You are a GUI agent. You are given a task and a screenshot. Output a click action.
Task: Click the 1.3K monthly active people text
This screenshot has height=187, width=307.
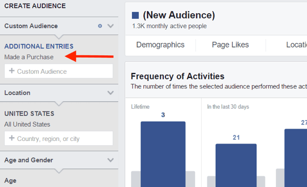pos(169,26)
